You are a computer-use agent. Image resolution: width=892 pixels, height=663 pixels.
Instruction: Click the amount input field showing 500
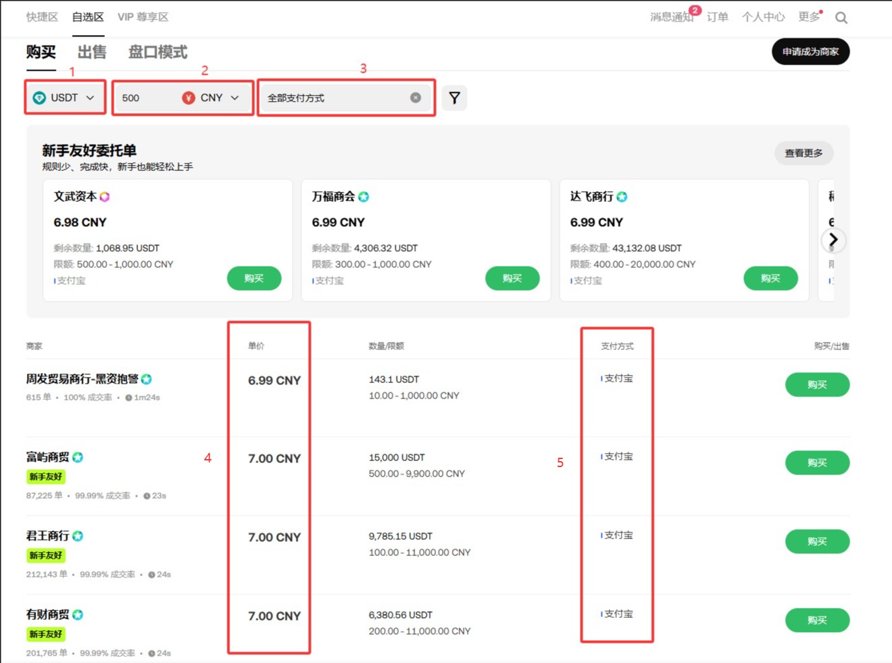pyautogui.click(x=146, y=98)
